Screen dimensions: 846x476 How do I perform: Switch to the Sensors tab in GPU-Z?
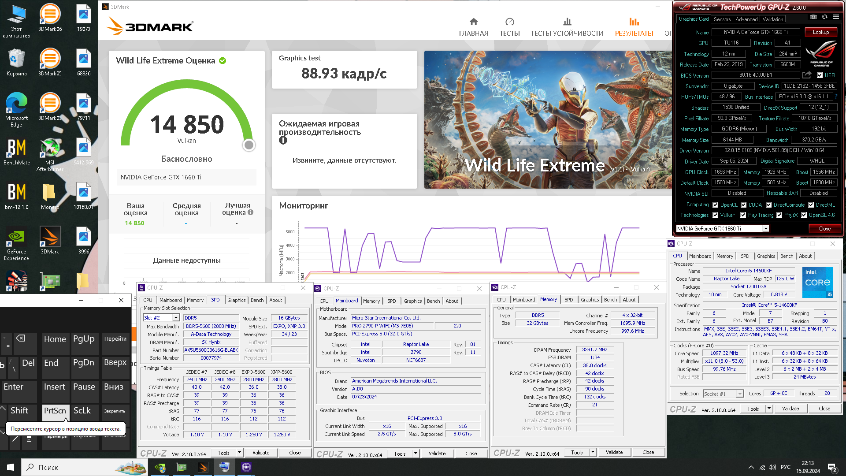click(x=722, y=19)
